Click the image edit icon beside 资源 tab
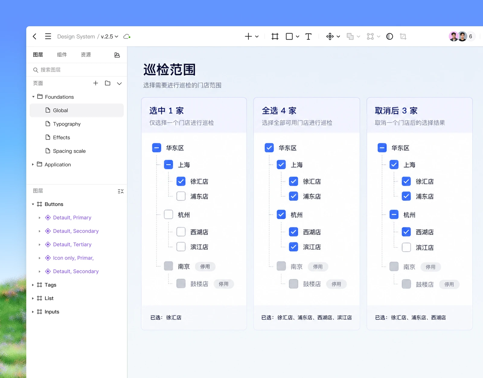Screen dimensions: 483x378 click(x=117, y=55)
